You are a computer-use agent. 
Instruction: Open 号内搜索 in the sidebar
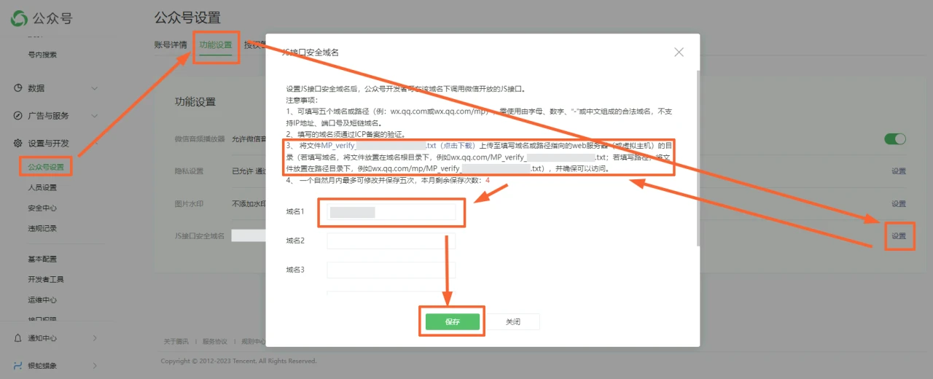[x=42, y=55]
